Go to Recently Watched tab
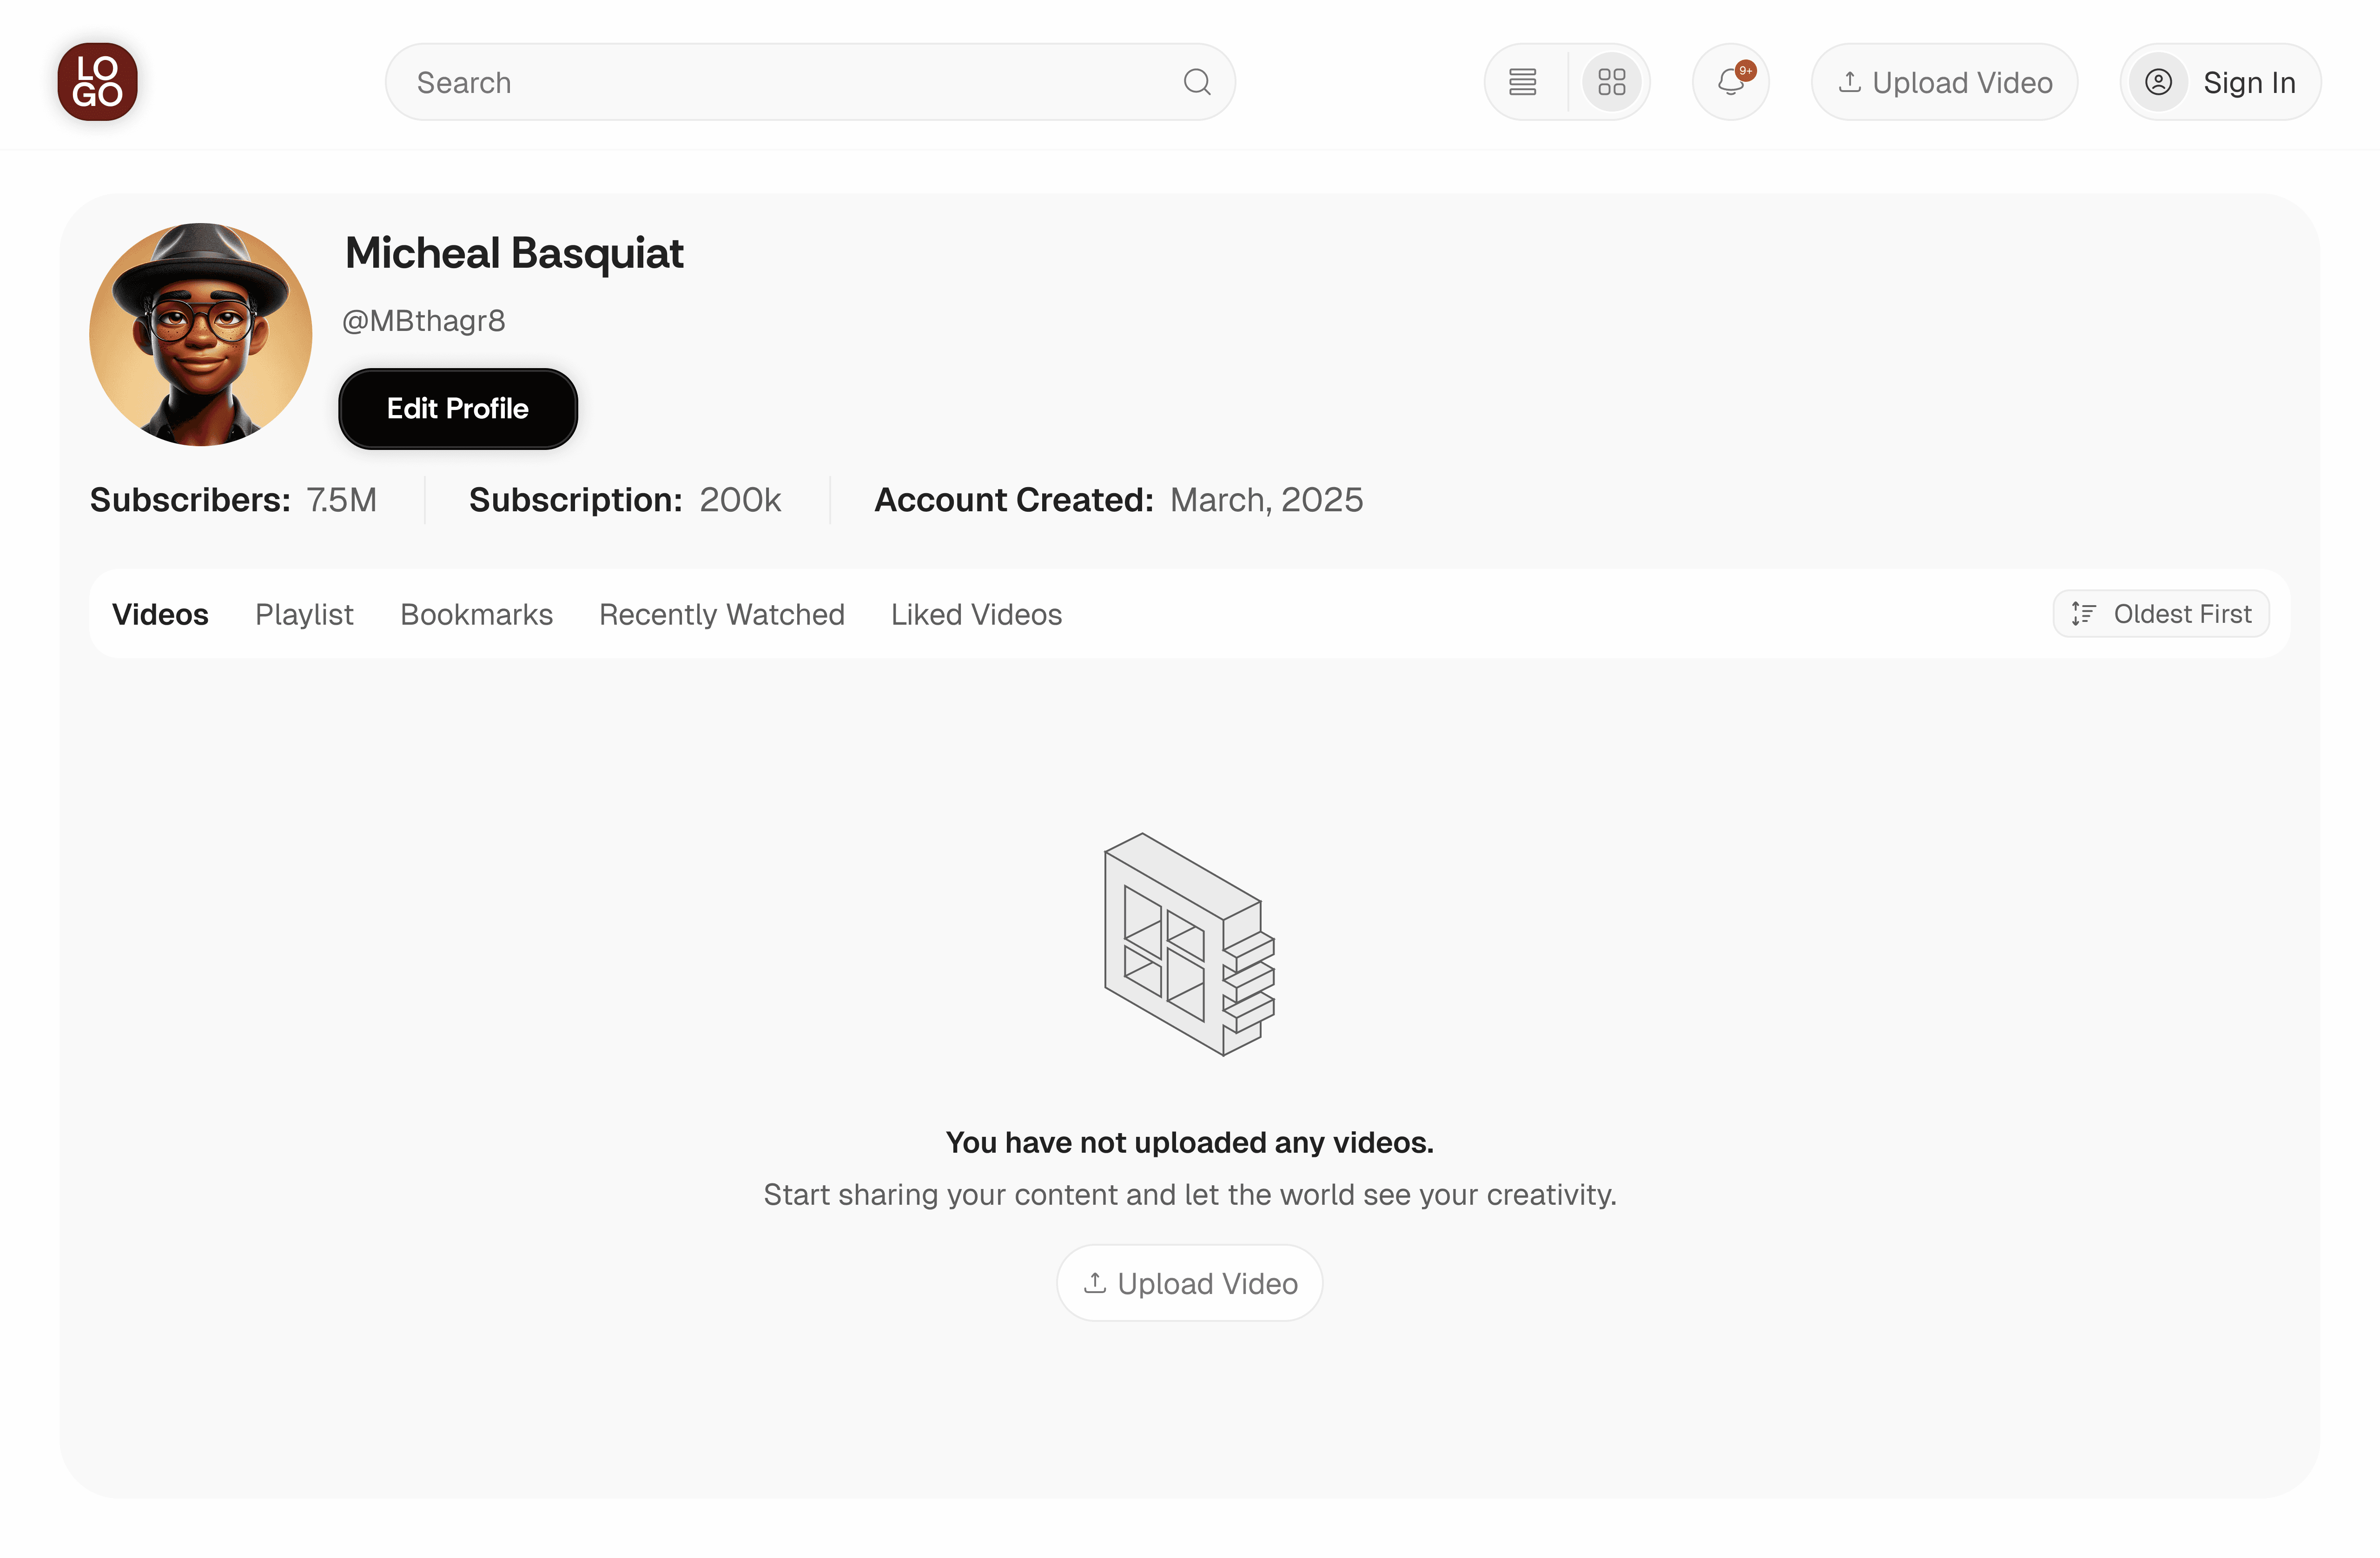 [x=722, y=614]
